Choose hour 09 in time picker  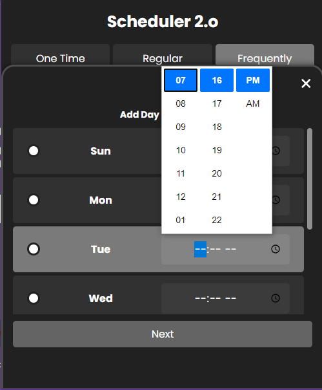(x=181, y=127)
